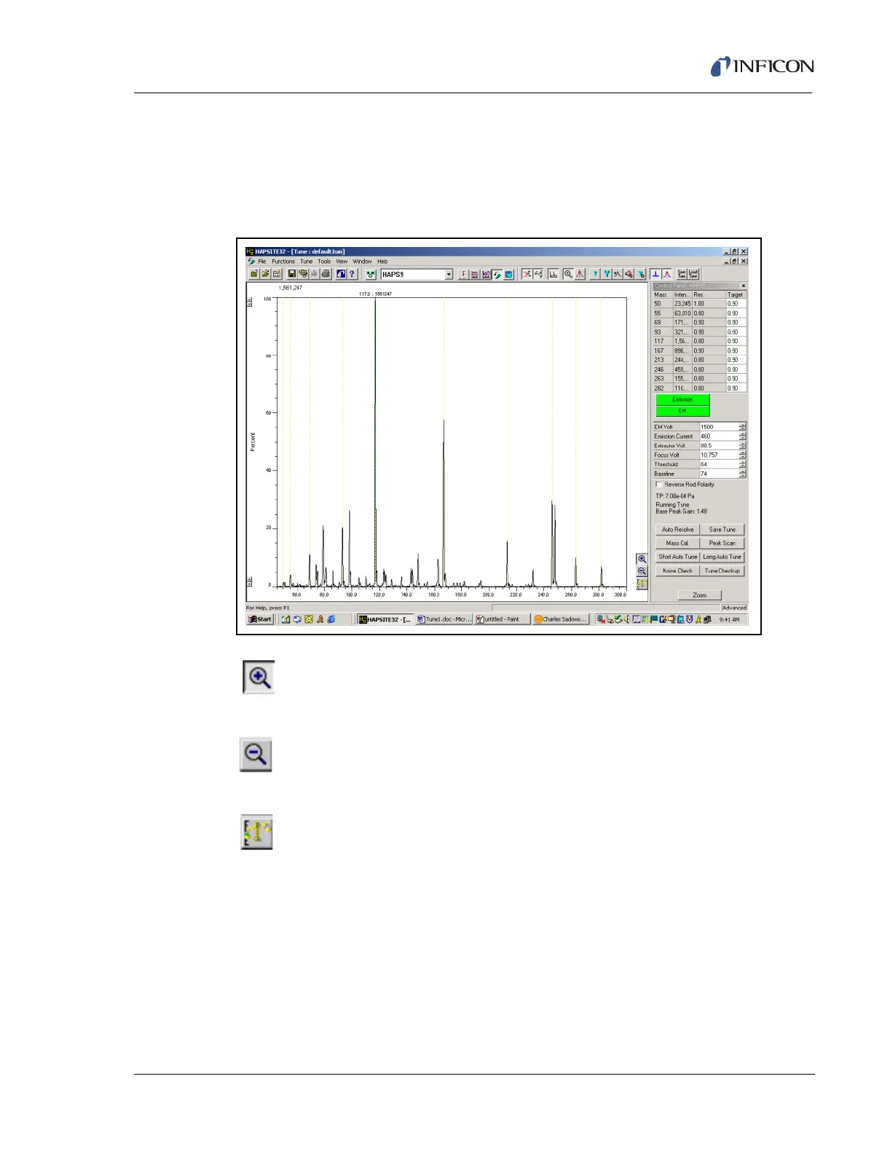Viewport: 890px width, 1154px height.
Task: Click the Peak Scan button
Action: click(x=722, y=543)
